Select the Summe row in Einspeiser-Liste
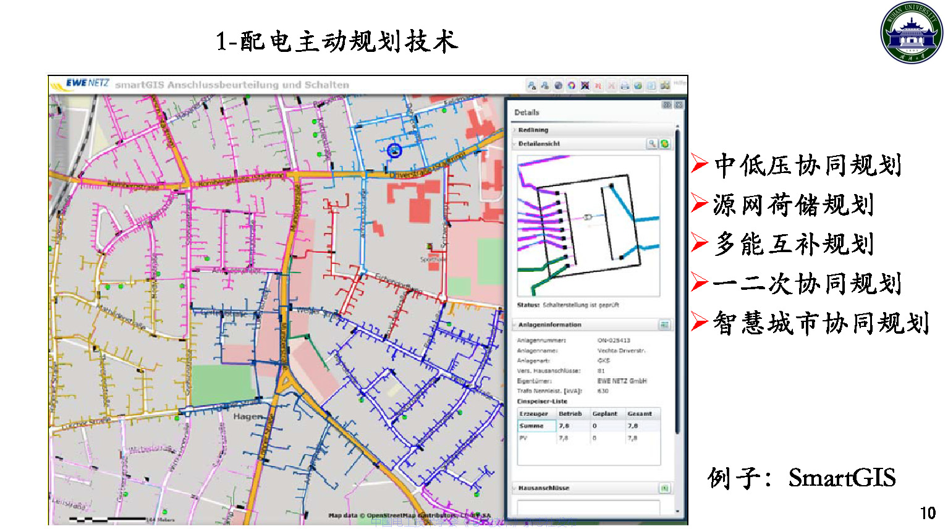This screenshot has width=948, height=529. click(589, 426)
